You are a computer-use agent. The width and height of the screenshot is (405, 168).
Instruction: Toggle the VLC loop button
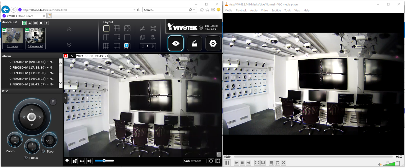[x=277, y=163]
